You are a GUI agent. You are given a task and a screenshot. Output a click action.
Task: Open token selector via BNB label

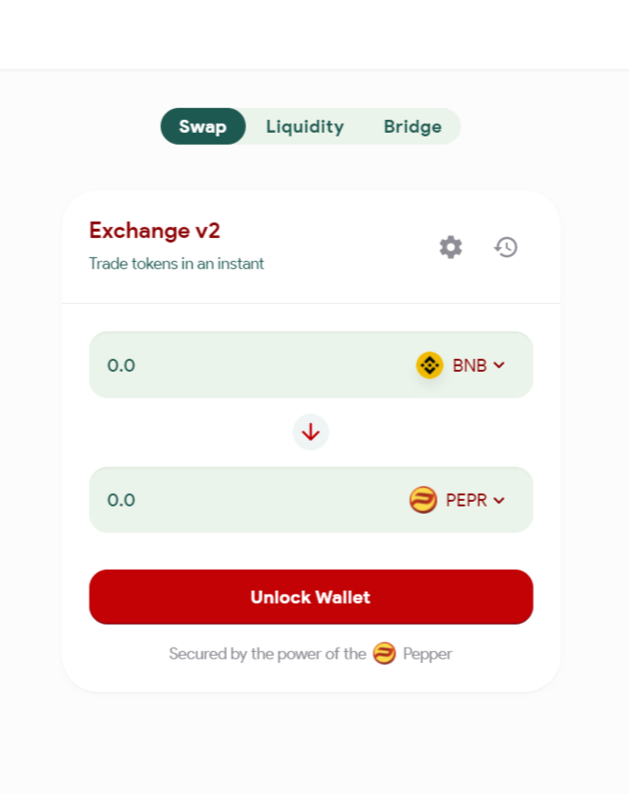coord(469,365)
